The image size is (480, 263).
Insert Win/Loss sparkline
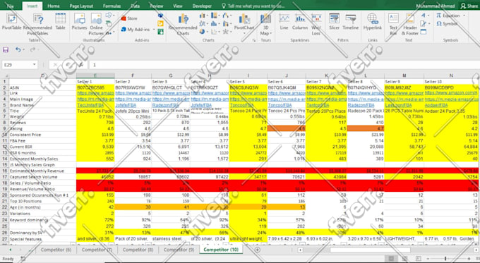[316, 25]
